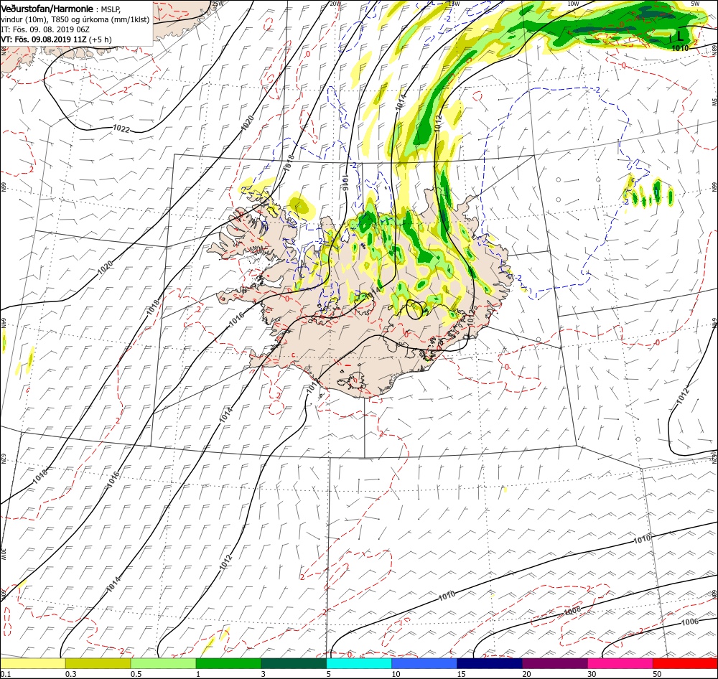Click the red 50 mm legend swatch

coord(685,663)
